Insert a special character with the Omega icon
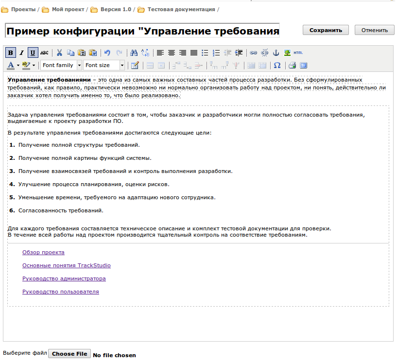The image size is (397, 363). point(277,65)
